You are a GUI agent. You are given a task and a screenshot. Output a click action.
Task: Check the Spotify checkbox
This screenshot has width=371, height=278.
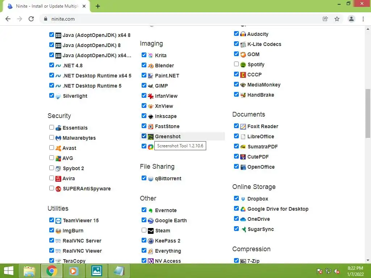pos(236,64)
